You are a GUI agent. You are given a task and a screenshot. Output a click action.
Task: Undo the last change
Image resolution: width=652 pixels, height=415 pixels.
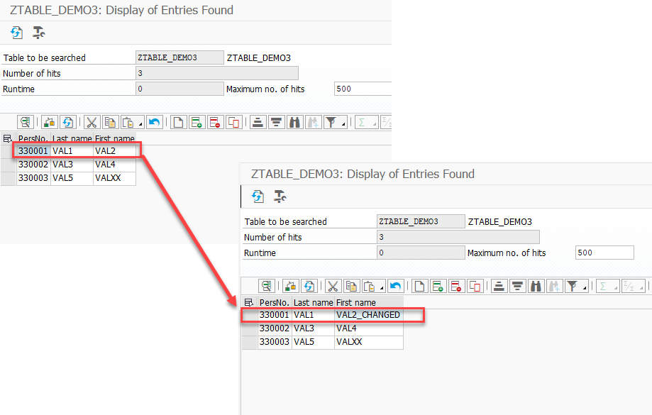[394, 286]
